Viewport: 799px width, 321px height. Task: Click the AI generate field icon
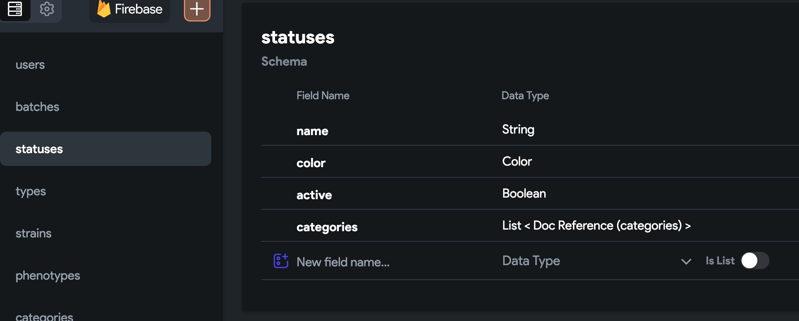(281, 261)
